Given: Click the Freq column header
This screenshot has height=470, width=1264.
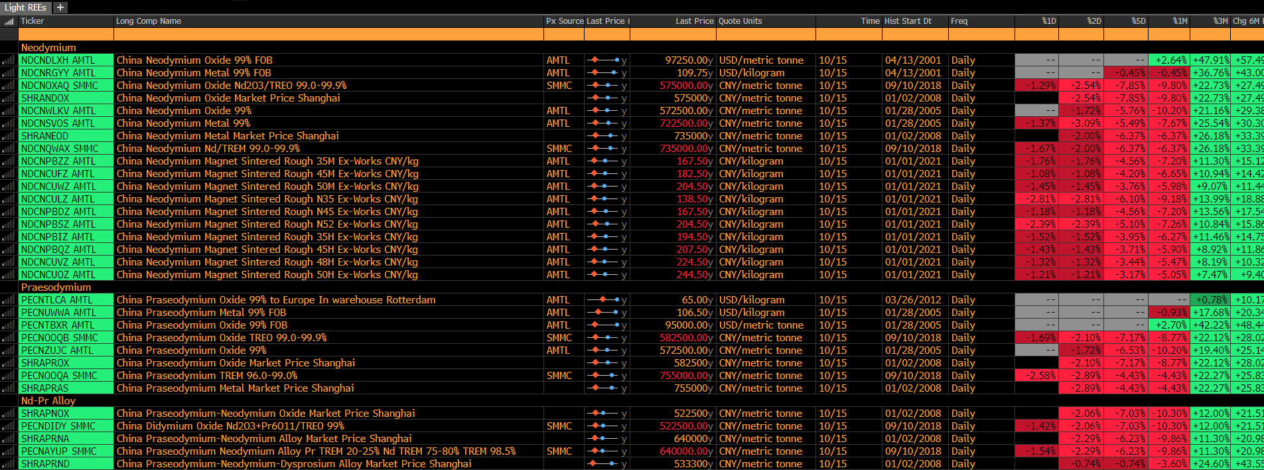Looking at the screenshot, I should (981, 21).
